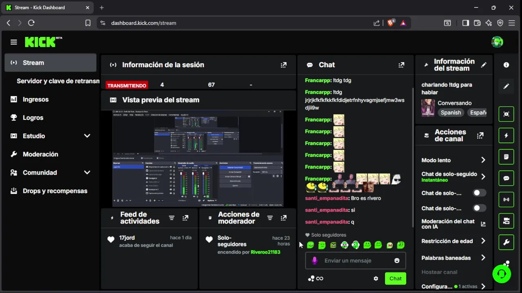The width and height of the screenshot is (522, 293).
Task: Click the 17jord follower name
Action: click(127, 238)
